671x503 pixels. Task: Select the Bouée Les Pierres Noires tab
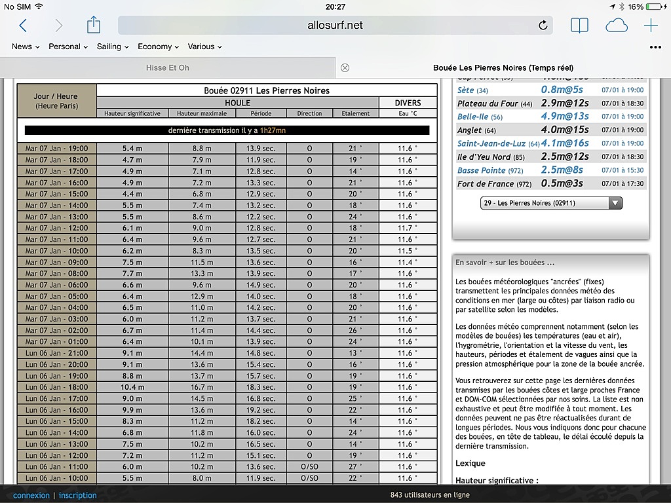click(503, 67)
